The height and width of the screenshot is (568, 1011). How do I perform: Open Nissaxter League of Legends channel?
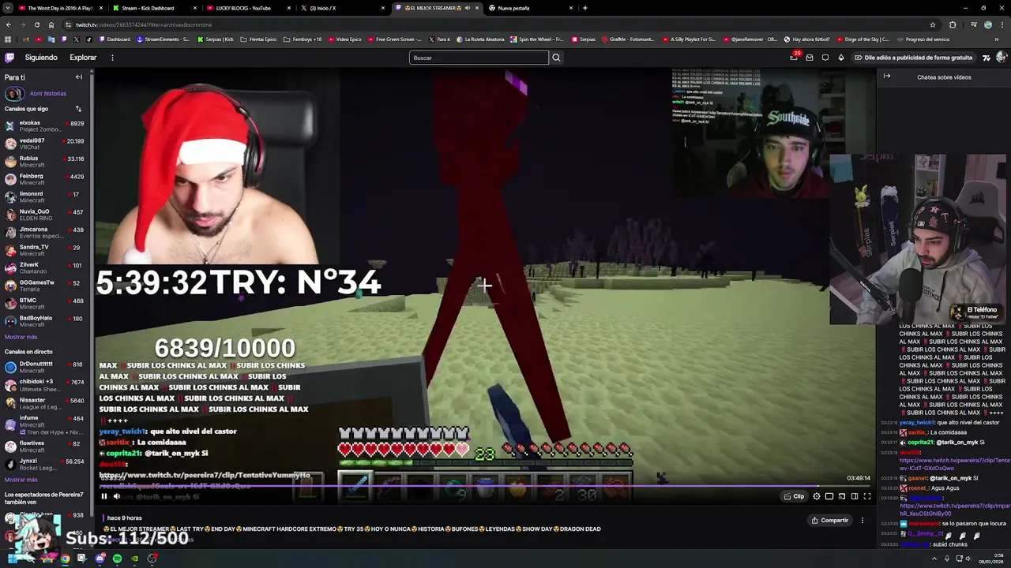(45, 403)
